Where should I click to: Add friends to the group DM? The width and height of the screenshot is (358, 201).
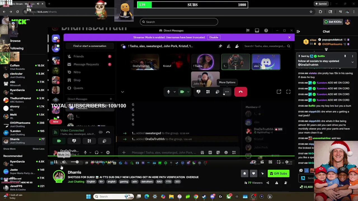(229, 46)
